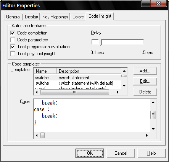Click the Delay slider thumb
The width and height of the screenshot is (169, 162).
coord(100,43)
